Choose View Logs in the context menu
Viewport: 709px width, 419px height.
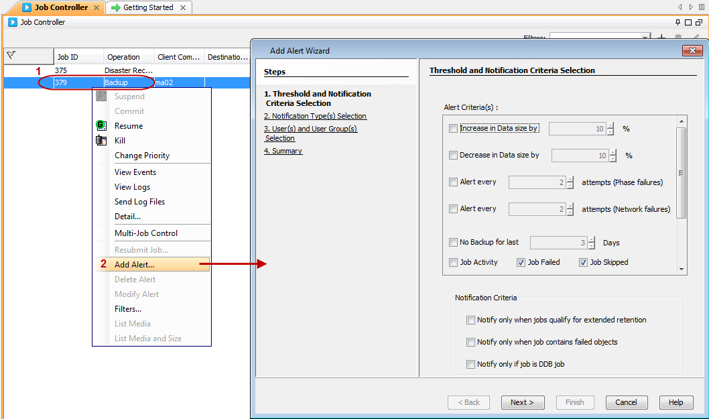coord(132,187)
